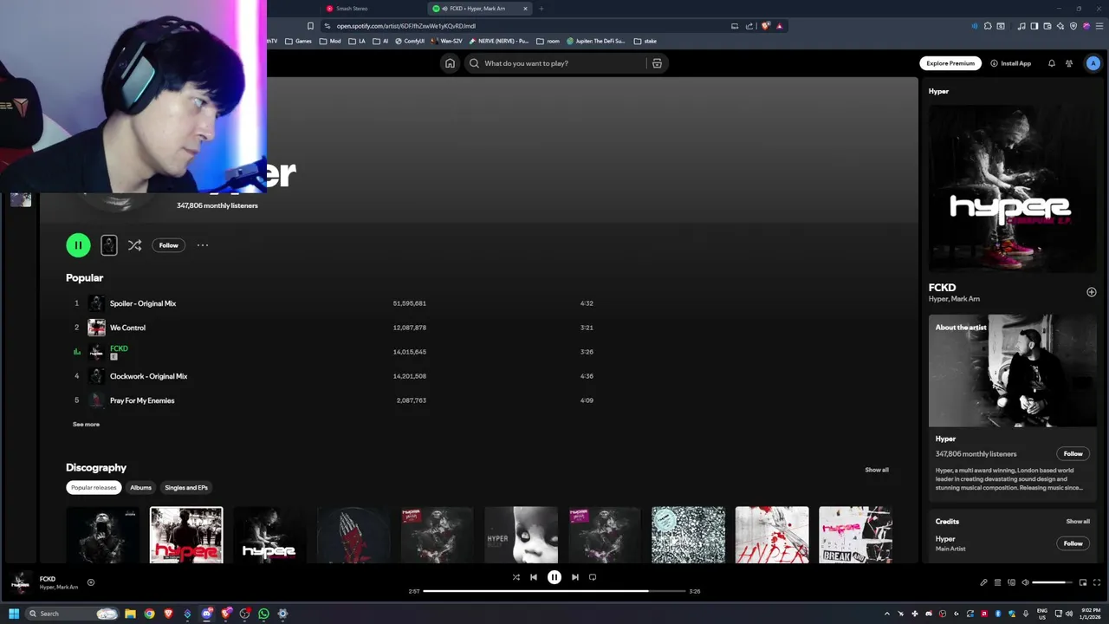Go to Spotify Home icon

(450, 63)
